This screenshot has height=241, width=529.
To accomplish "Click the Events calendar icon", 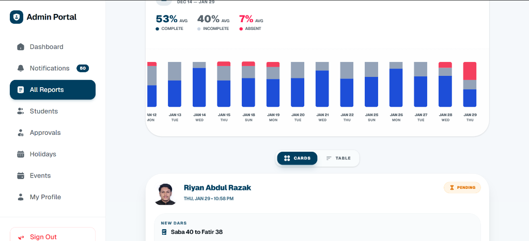I will pyautogui.click(x=21, y=175).
